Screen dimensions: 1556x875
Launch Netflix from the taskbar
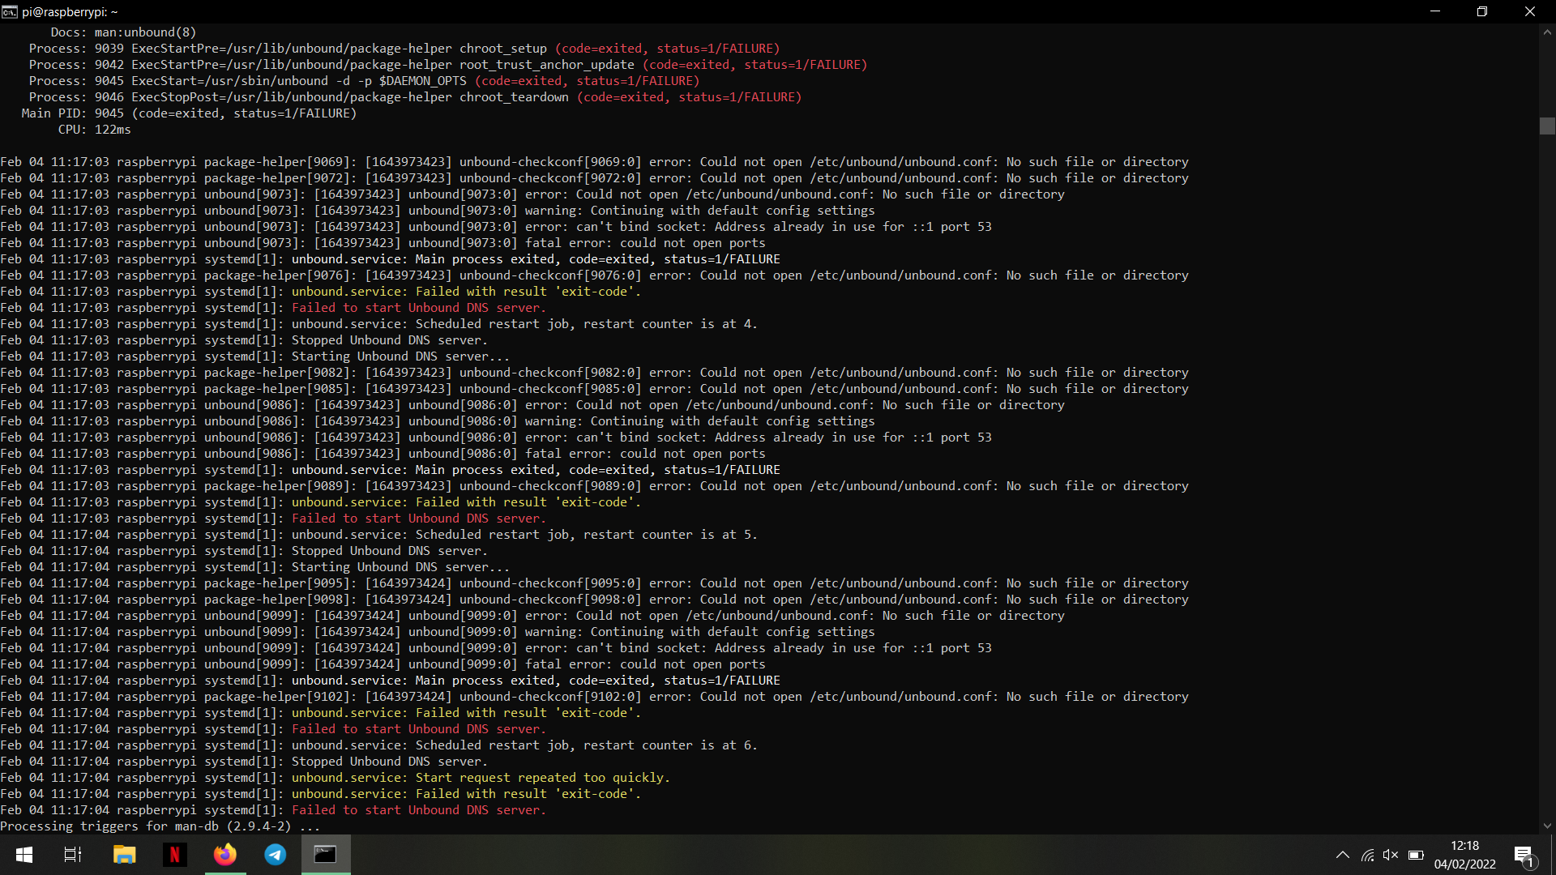tap(174, 855)
